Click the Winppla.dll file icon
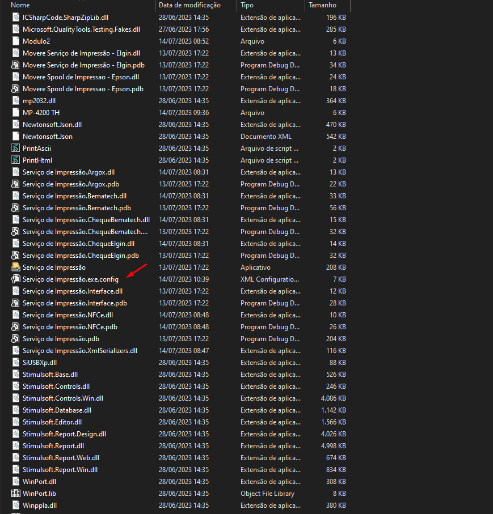Image resolution: width=493 pixels, height=514 pixels. pos(15,505)
